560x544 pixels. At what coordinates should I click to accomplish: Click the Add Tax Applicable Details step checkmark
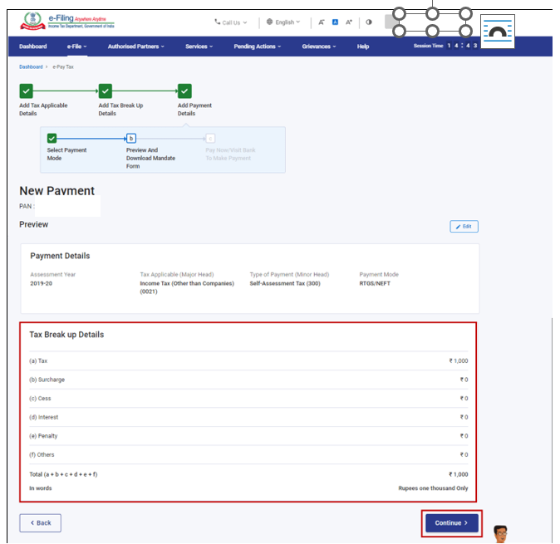pyautogui.click(x=26, y=91)
